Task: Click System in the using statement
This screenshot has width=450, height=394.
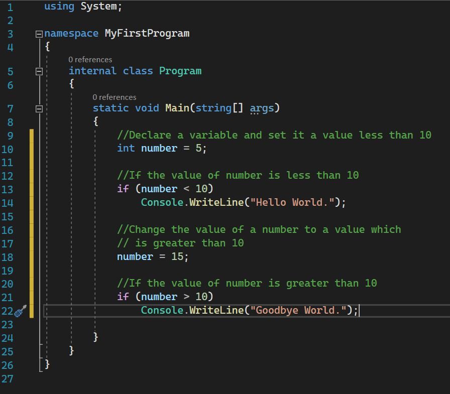Action: (98, 7)
